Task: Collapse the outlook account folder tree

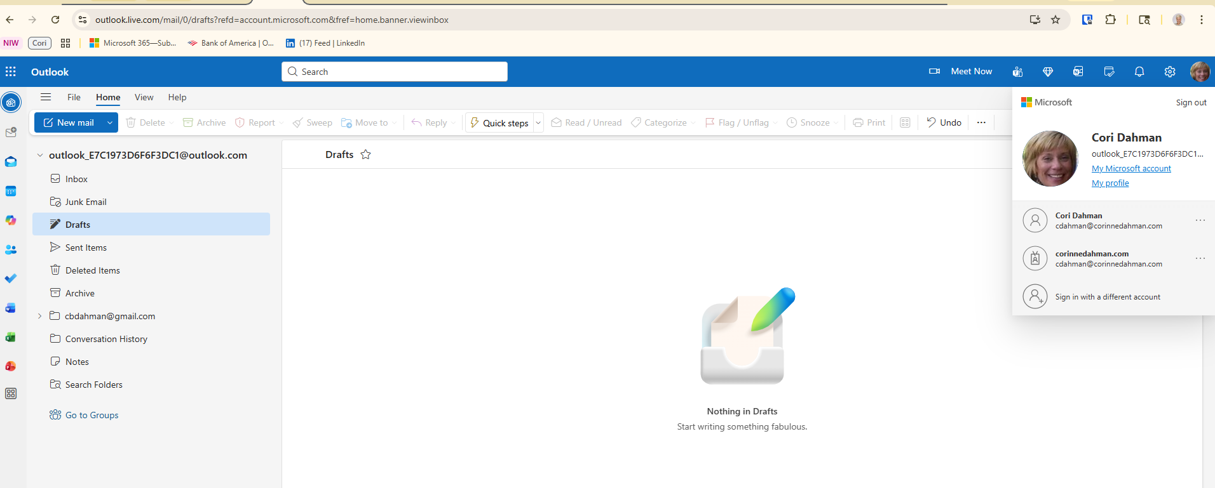Action: pos(40,155)
